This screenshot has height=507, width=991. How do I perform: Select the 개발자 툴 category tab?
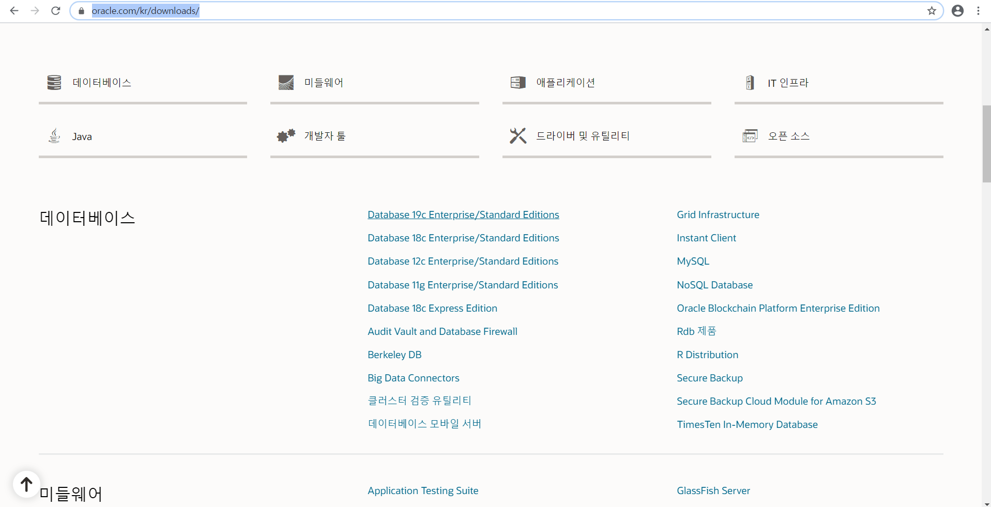point(375,136)
